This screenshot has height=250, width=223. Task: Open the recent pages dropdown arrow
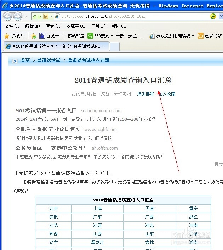click(x=25, y=16)
